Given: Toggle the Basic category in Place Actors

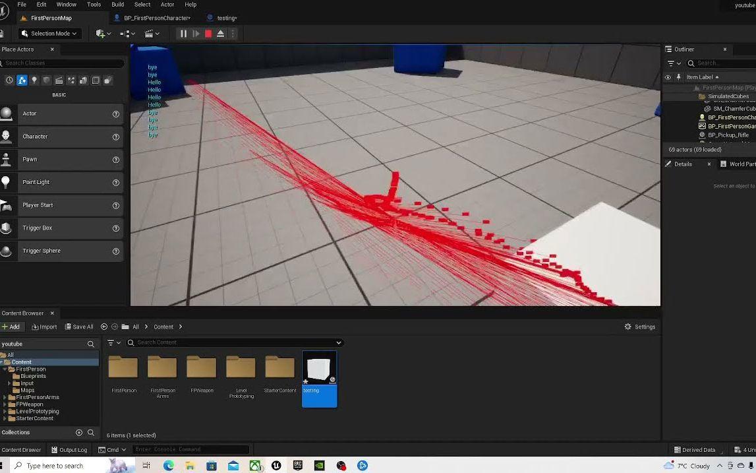Looking at the screenshot, I should coord(22,80).
